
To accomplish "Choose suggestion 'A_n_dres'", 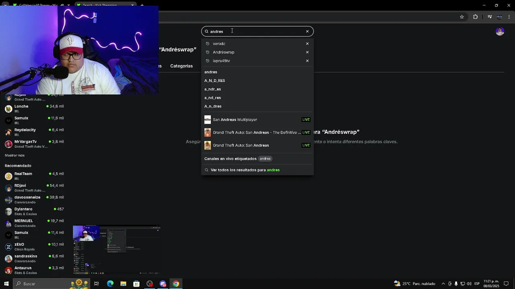I will pyautogui.click(x=213, y=106).
